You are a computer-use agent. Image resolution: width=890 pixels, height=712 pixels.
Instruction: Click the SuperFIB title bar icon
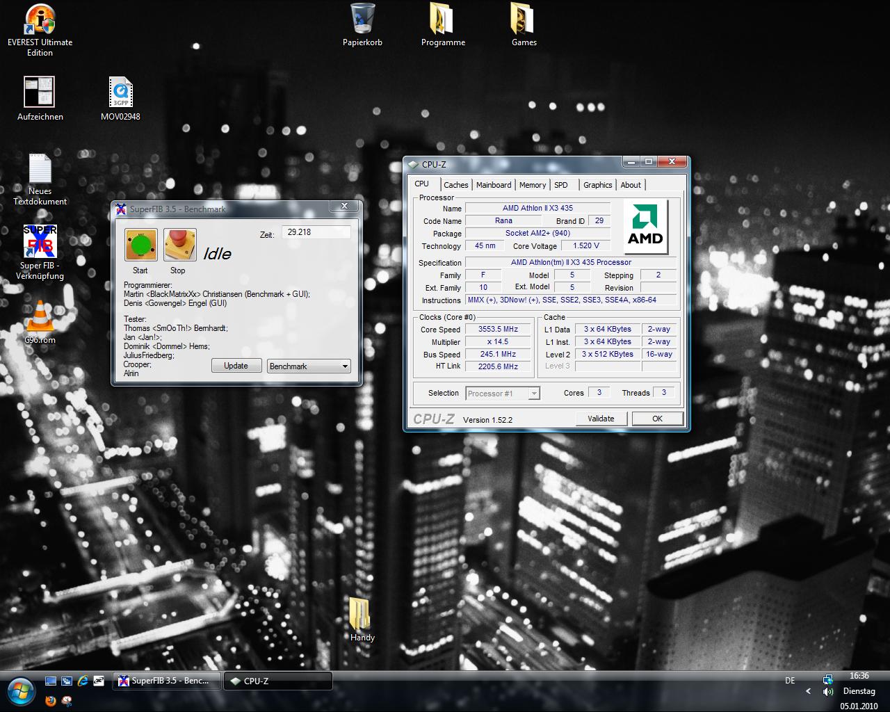click(121, 209)
